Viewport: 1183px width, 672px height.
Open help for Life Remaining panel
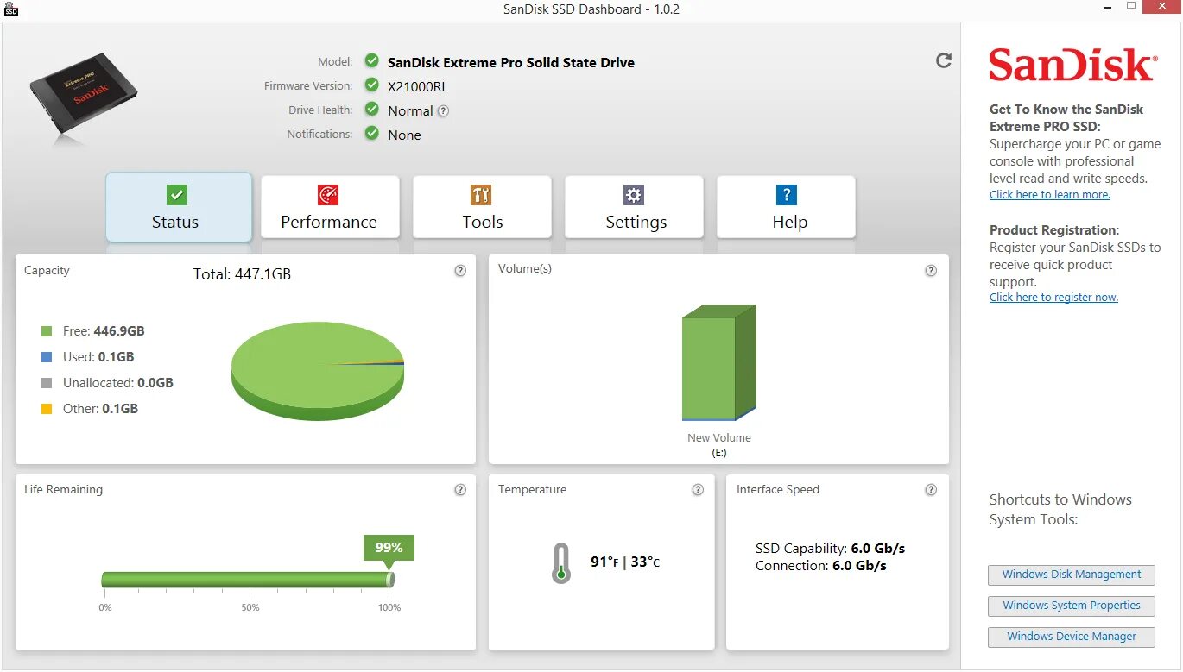[x=460, y=489]
